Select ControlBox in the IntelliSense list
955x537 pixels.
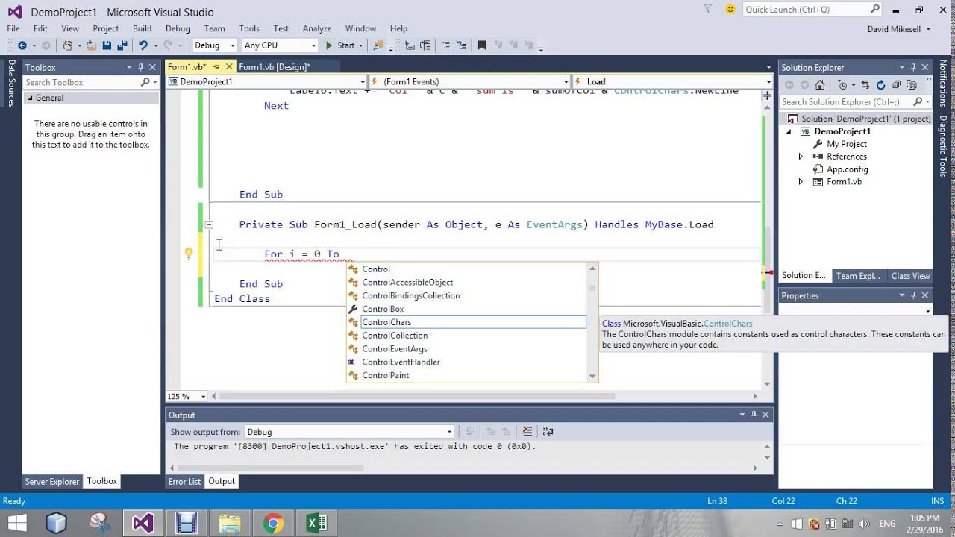[467, 309]
